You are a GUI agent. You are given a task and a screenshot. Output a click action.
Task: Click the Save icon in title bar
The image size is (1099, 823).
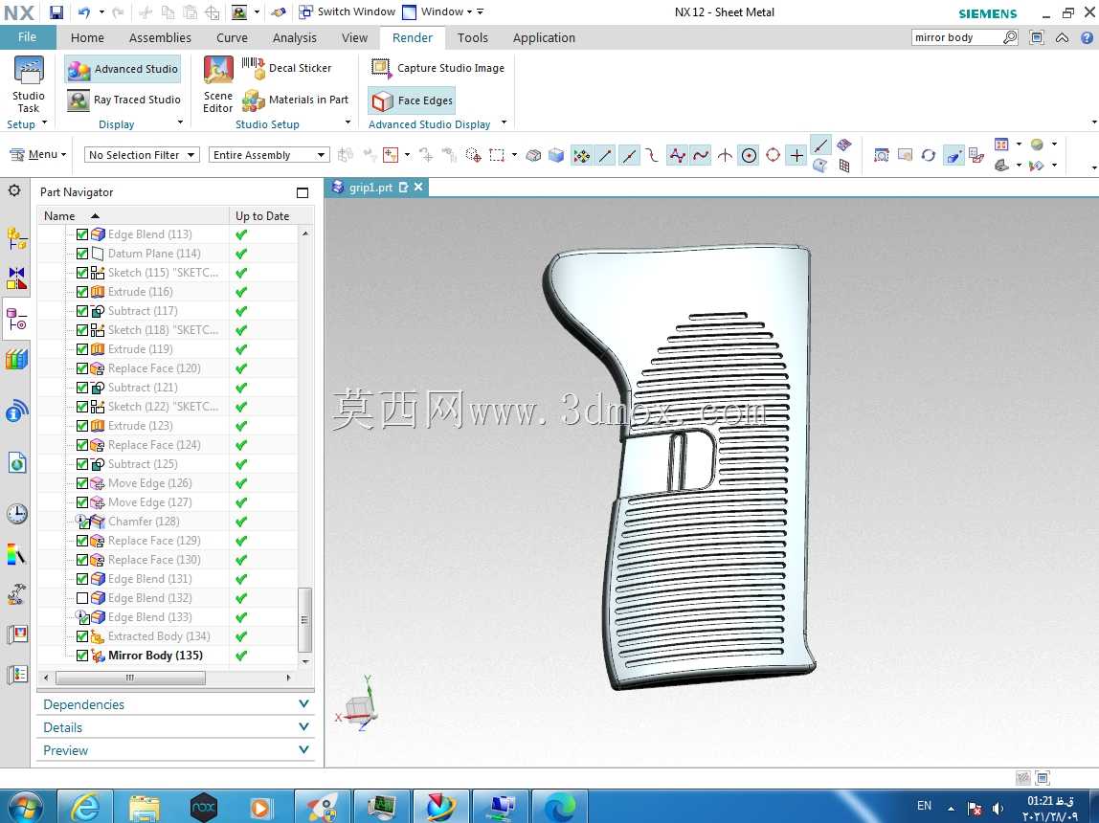56,11
